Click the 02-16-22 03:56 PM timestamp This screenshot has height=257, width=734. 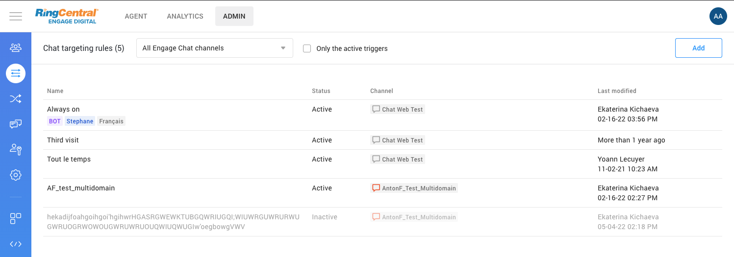[x=628, y=119]
